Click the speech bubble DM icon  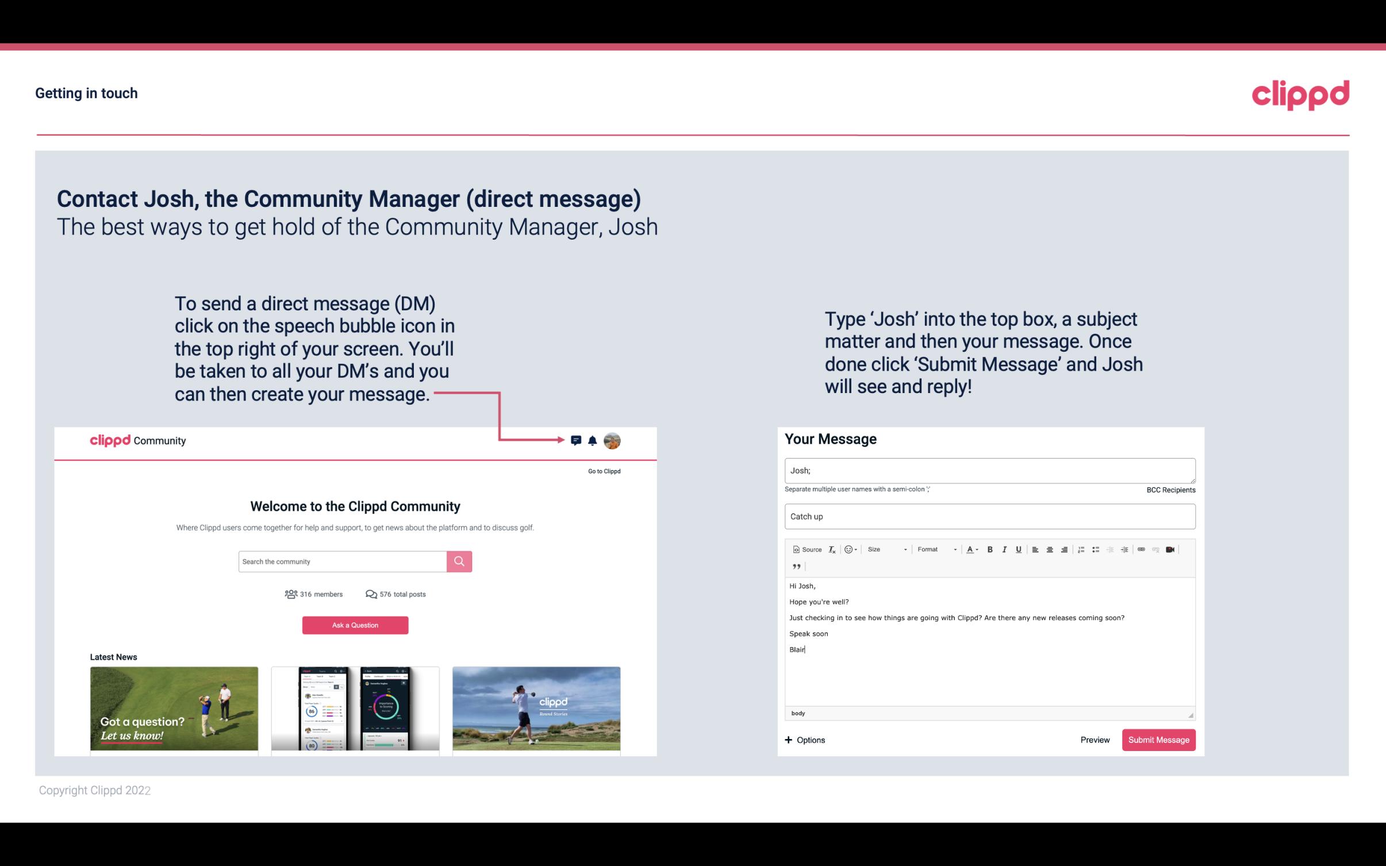(578, 441)
